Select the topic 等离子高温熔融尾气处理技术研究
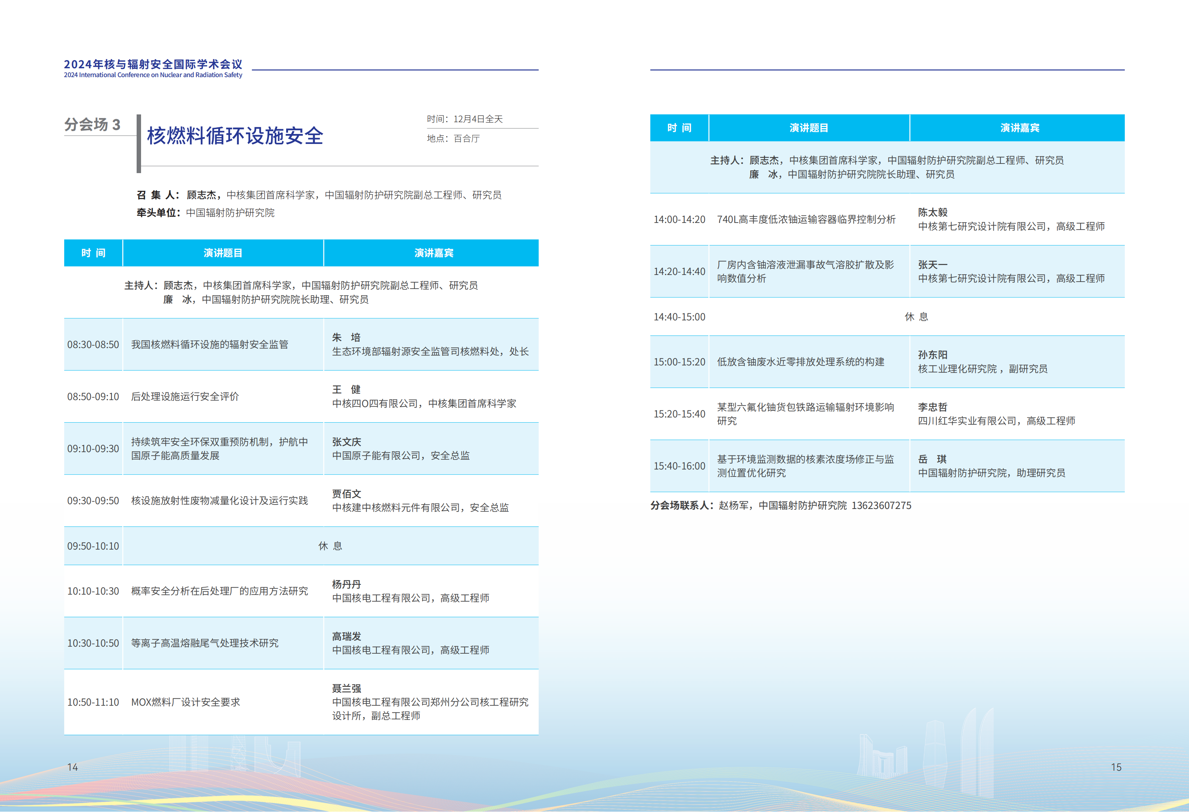Viewport: 1189px width, 812px height. [205, 643]
